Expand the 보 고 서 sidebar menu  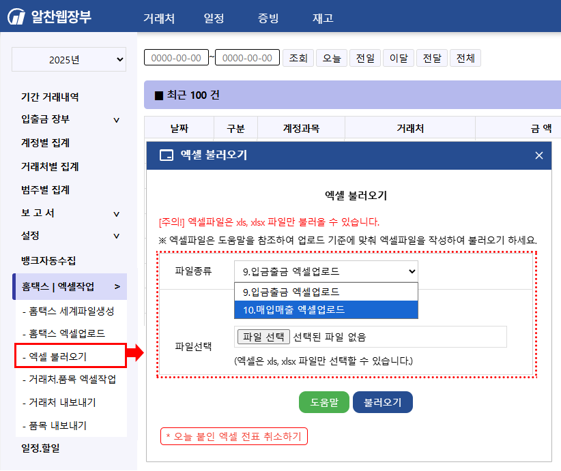click(x=70, y=213)
